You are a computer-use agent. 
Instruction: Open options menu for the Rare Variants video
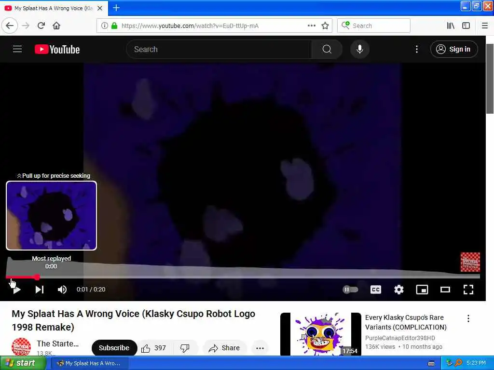tap(468, 318)
